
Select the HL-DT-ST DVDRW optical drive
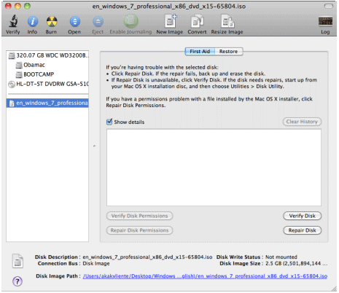(47, 84)
